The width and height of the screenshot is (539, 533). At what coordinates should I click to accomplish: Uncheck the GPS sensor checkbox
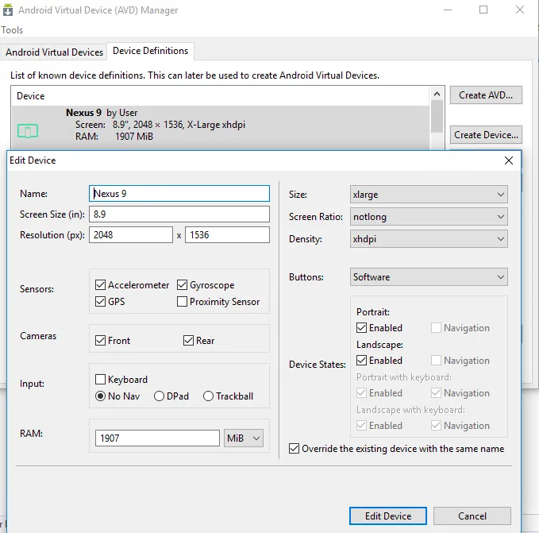pos(100,302)
